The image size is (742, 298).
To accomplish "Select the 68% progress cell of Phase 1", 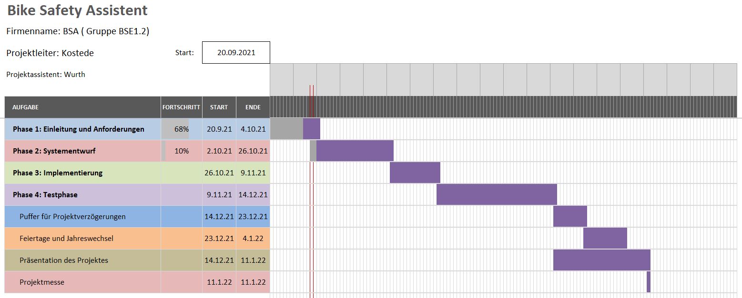I will (x=181, y=129).
